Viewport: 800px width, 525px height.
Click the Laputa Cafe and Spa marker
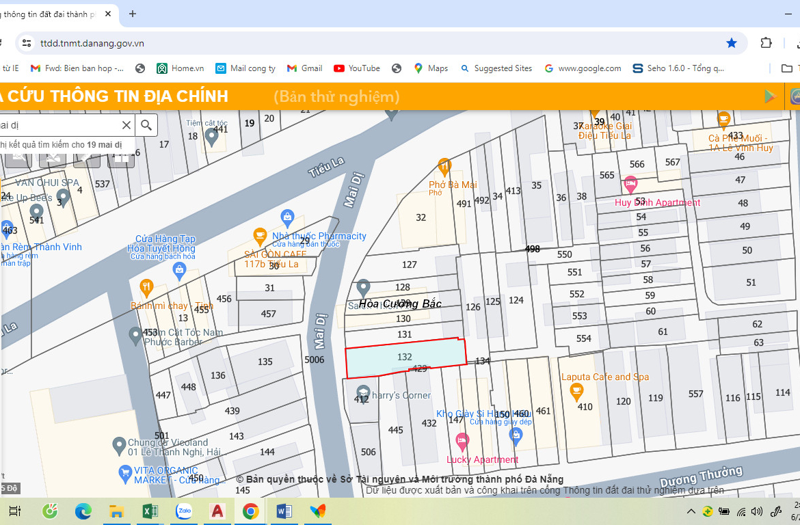tap(576, 391)
